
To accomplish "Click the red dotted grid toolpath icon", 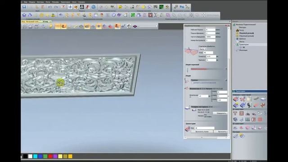I will 260,120.
